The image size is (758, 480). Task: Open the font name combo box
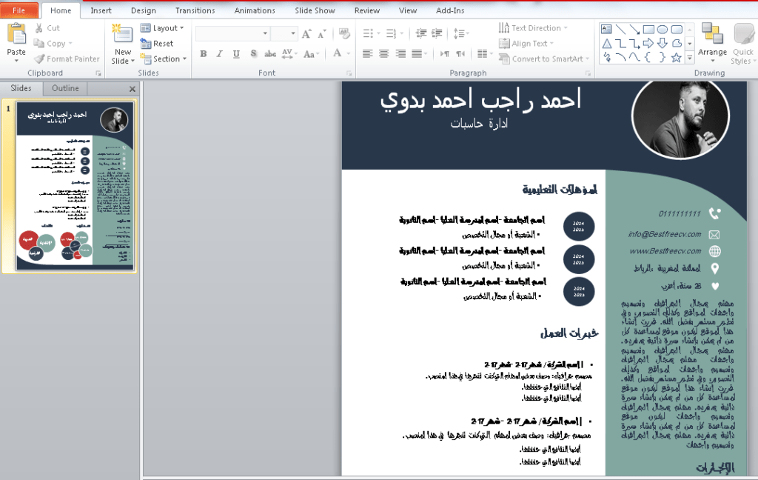click(232, 34)
